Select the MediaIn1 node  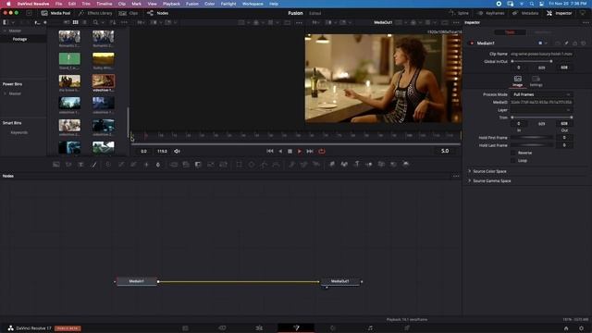pos(137,281)
